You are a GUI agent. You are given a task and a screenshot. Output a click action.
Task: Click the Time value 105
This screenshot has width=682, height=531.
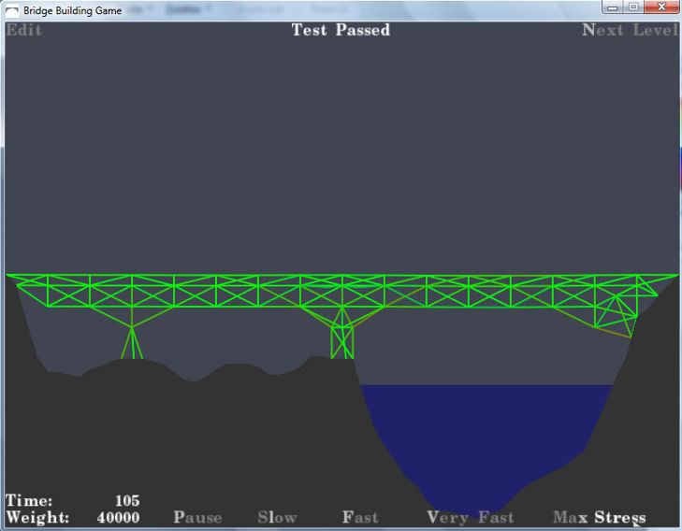127,500
